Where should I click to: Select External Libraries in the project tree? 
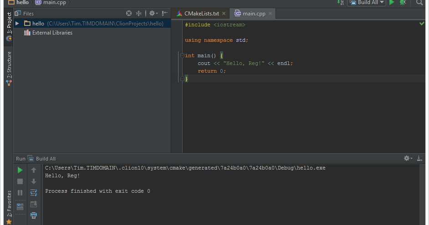[x=48, y=33]
